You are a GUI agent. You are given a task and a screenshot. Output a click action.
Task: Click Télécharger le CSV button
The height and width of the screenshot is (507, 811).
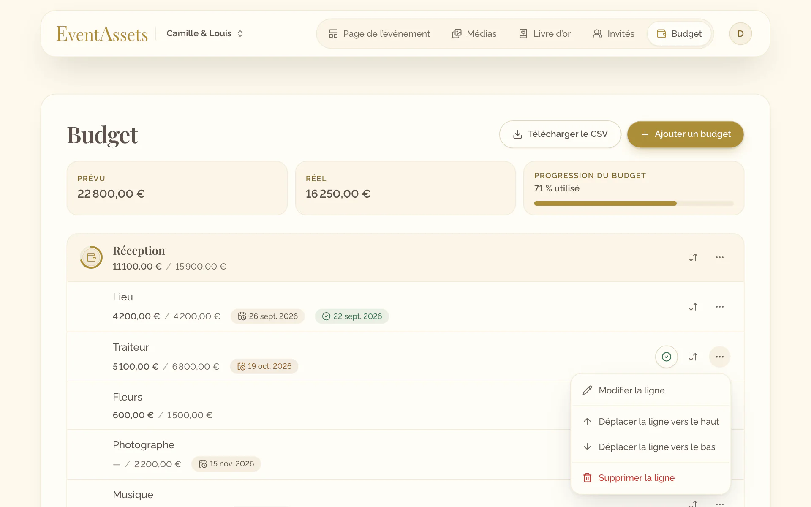tap(560, 134)
